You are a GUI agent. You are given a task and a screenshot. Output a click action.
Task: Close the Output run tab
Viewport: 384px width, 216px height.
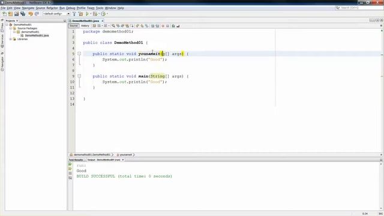123,160
